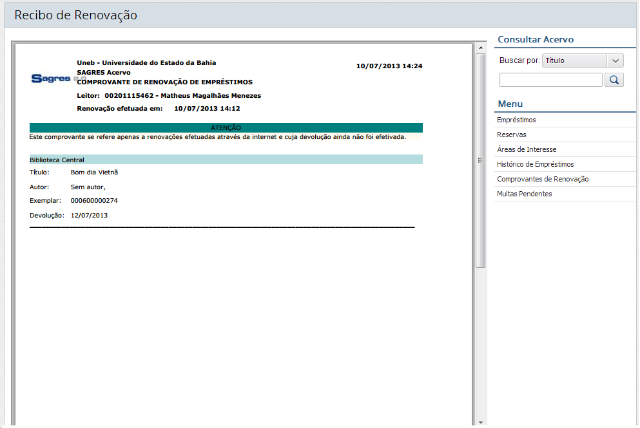Open Histórico de Empréstimos
The height and width of the screenshot is (428, 640).
click(x=535, y=164)
